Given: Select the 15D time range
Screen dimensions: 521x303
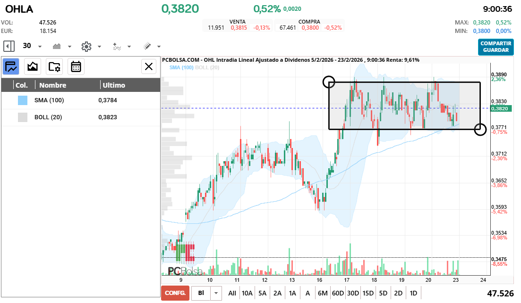Looking at the screenshot, I should click(x=368, y=293).
